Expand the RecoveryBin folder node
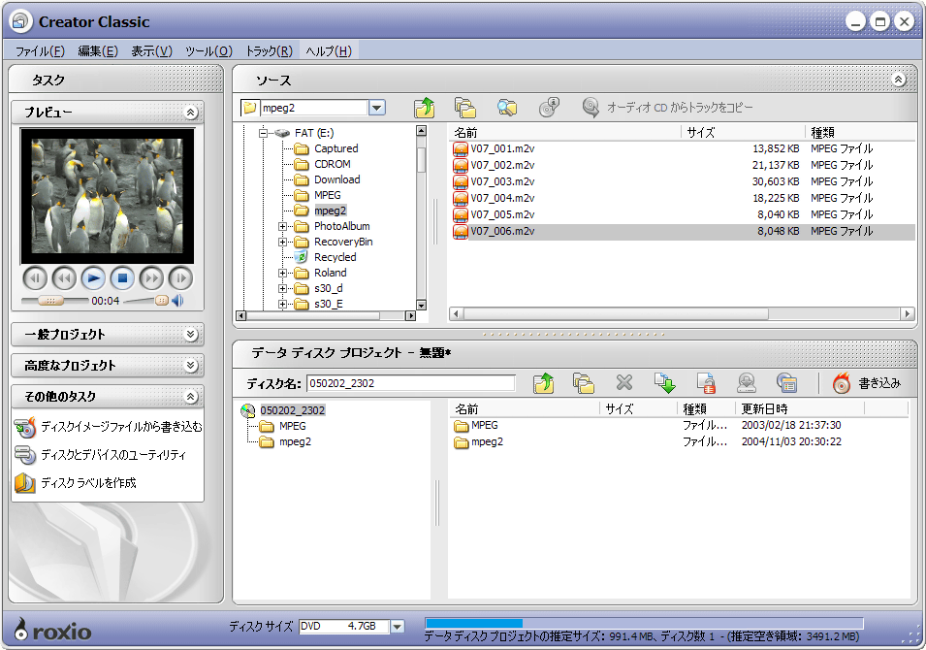 pos(282,242)
